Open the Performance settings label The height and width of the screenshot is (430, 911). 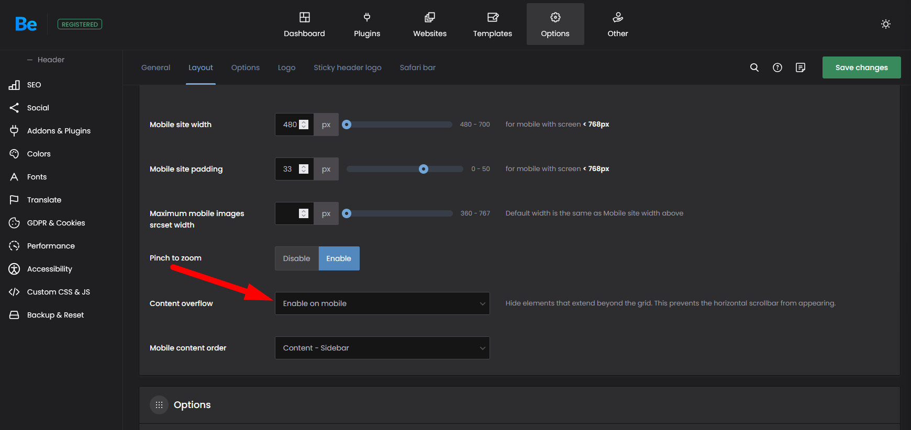click(51, 246)
